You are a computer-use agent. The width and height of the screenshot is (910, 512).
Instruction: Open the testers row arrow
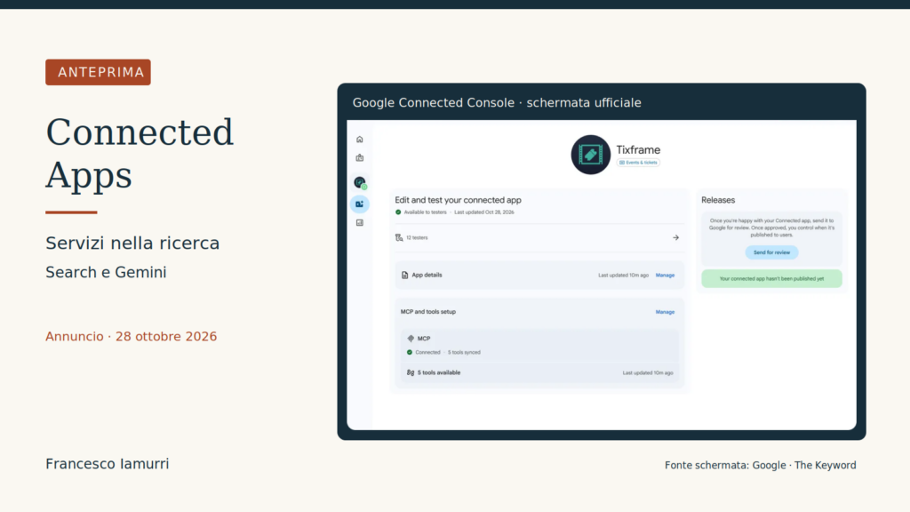click(675, 237)
